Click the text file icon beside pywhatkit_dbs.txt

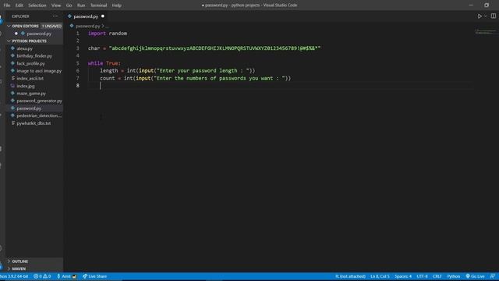[12, 123]
